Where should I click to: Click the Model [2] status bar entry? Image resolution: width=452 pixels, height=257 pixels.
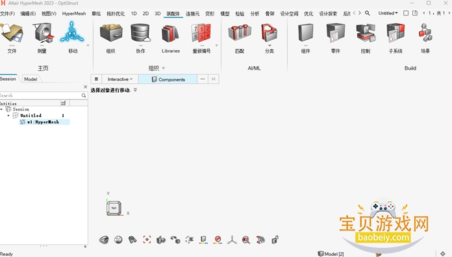(331, 254)
